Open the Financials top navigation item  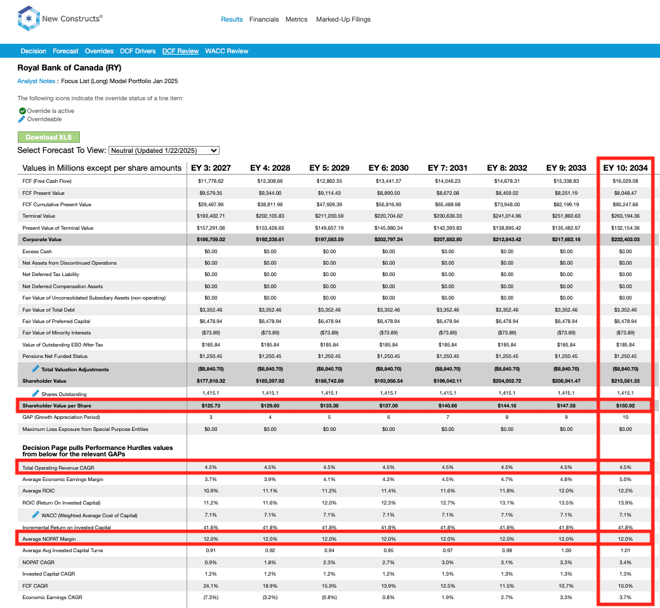[x=264, y=20]
